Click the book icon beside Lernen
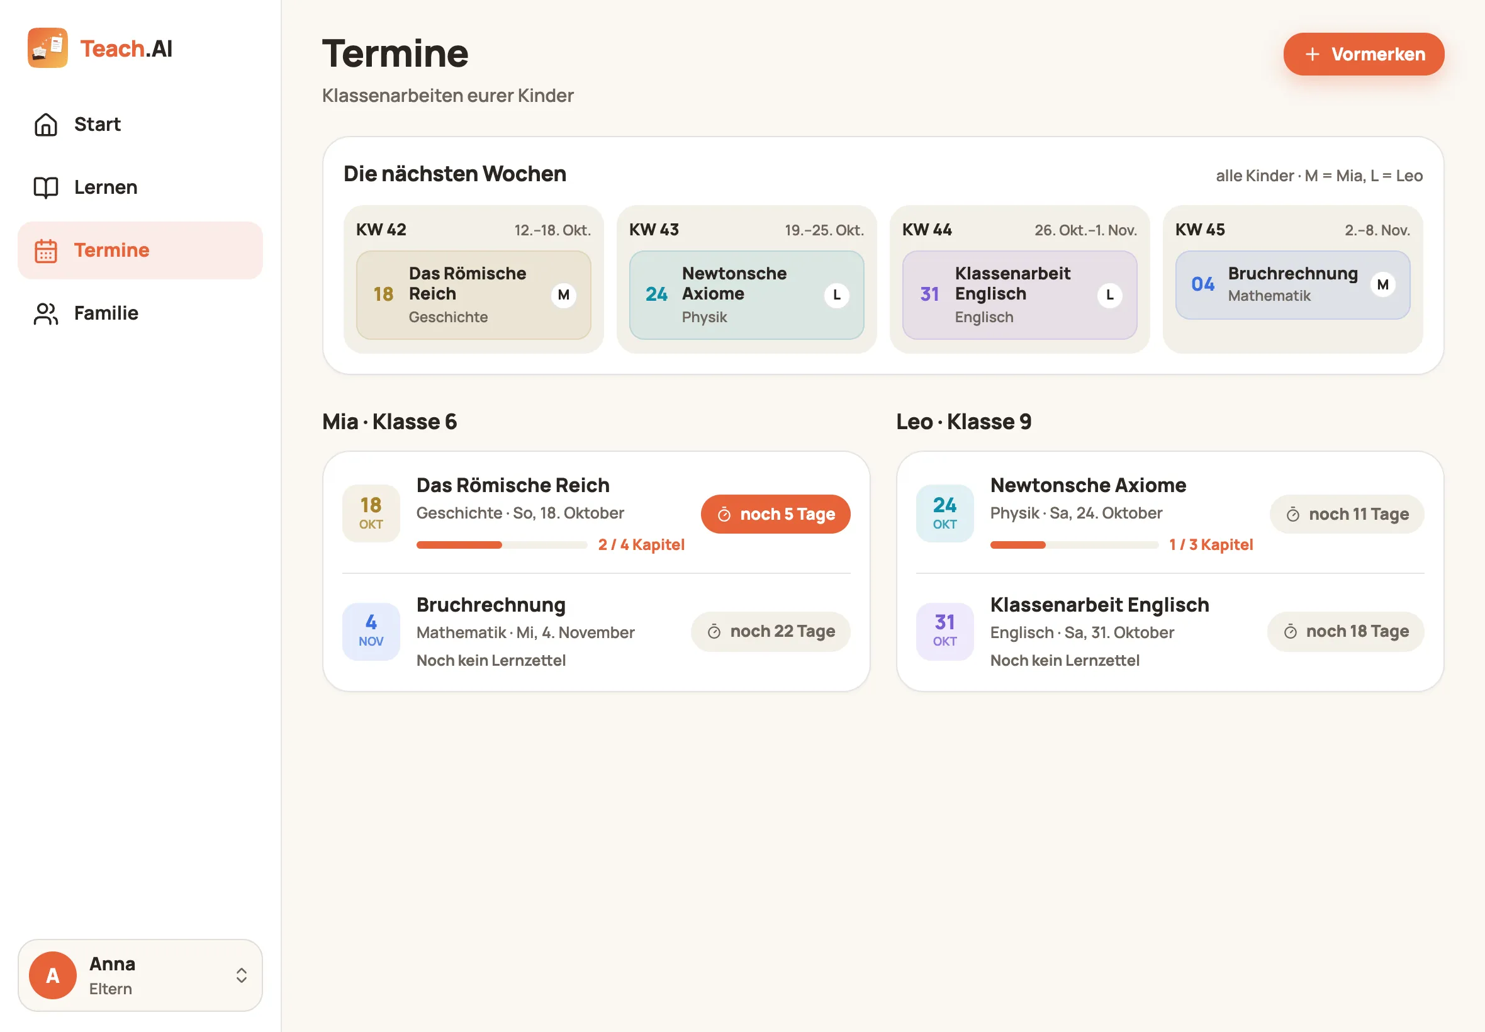This screenshot has height=1032, width=1485. pyautogui.click(x=46, y=188)
